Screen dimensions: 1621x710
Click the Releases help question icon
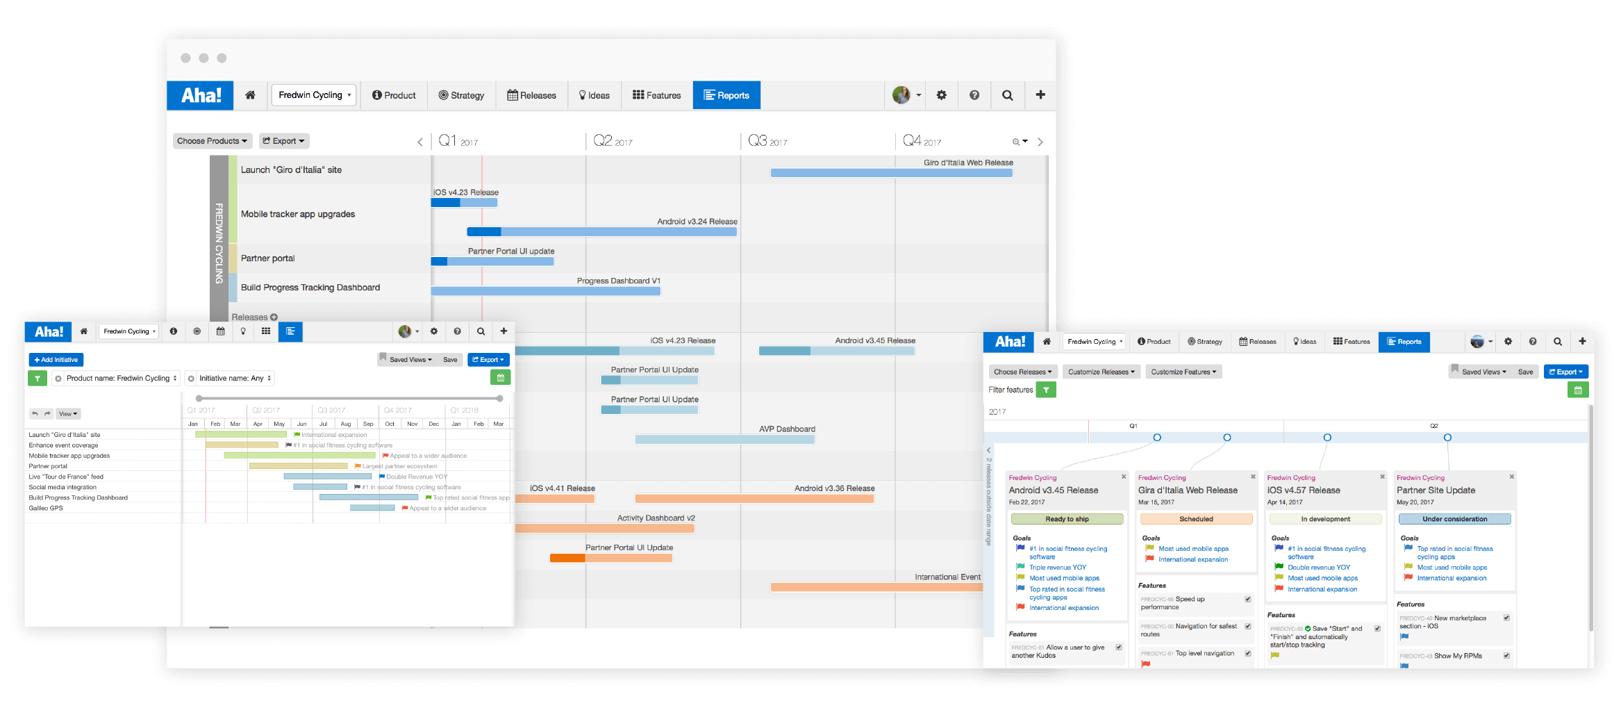pyautogui.click(x=274, y=317)
